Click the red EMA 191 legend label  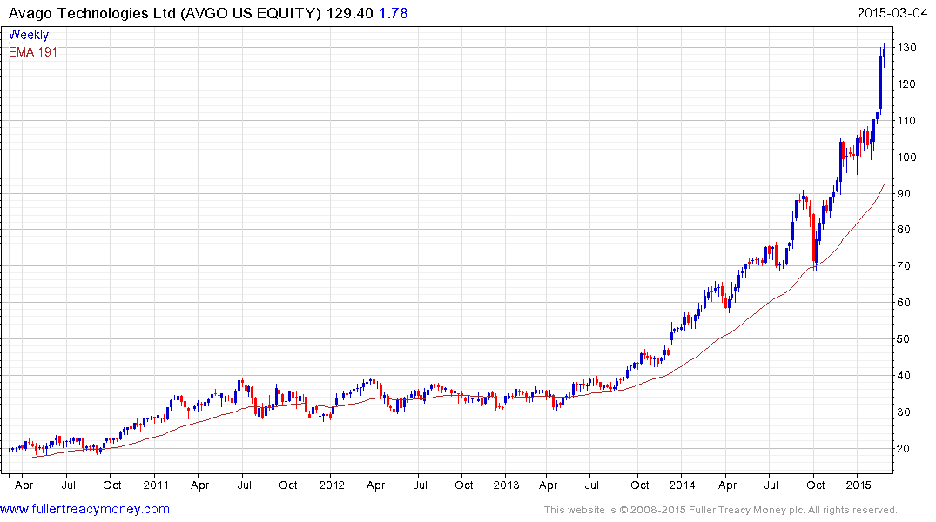tap(33, 52)
